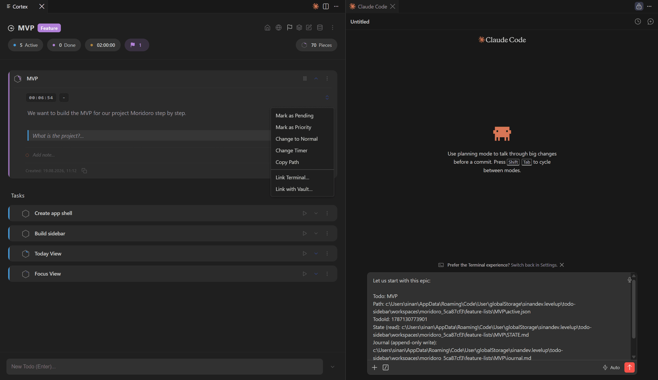Click copy icon next to Created date
This screenshot has width=658, height=380.
pos(84,171)
